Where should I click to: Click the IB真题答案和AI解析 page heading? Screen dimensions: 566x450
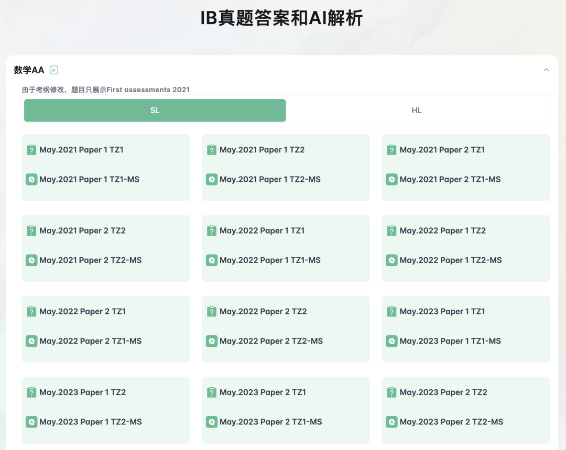point(281,18)
